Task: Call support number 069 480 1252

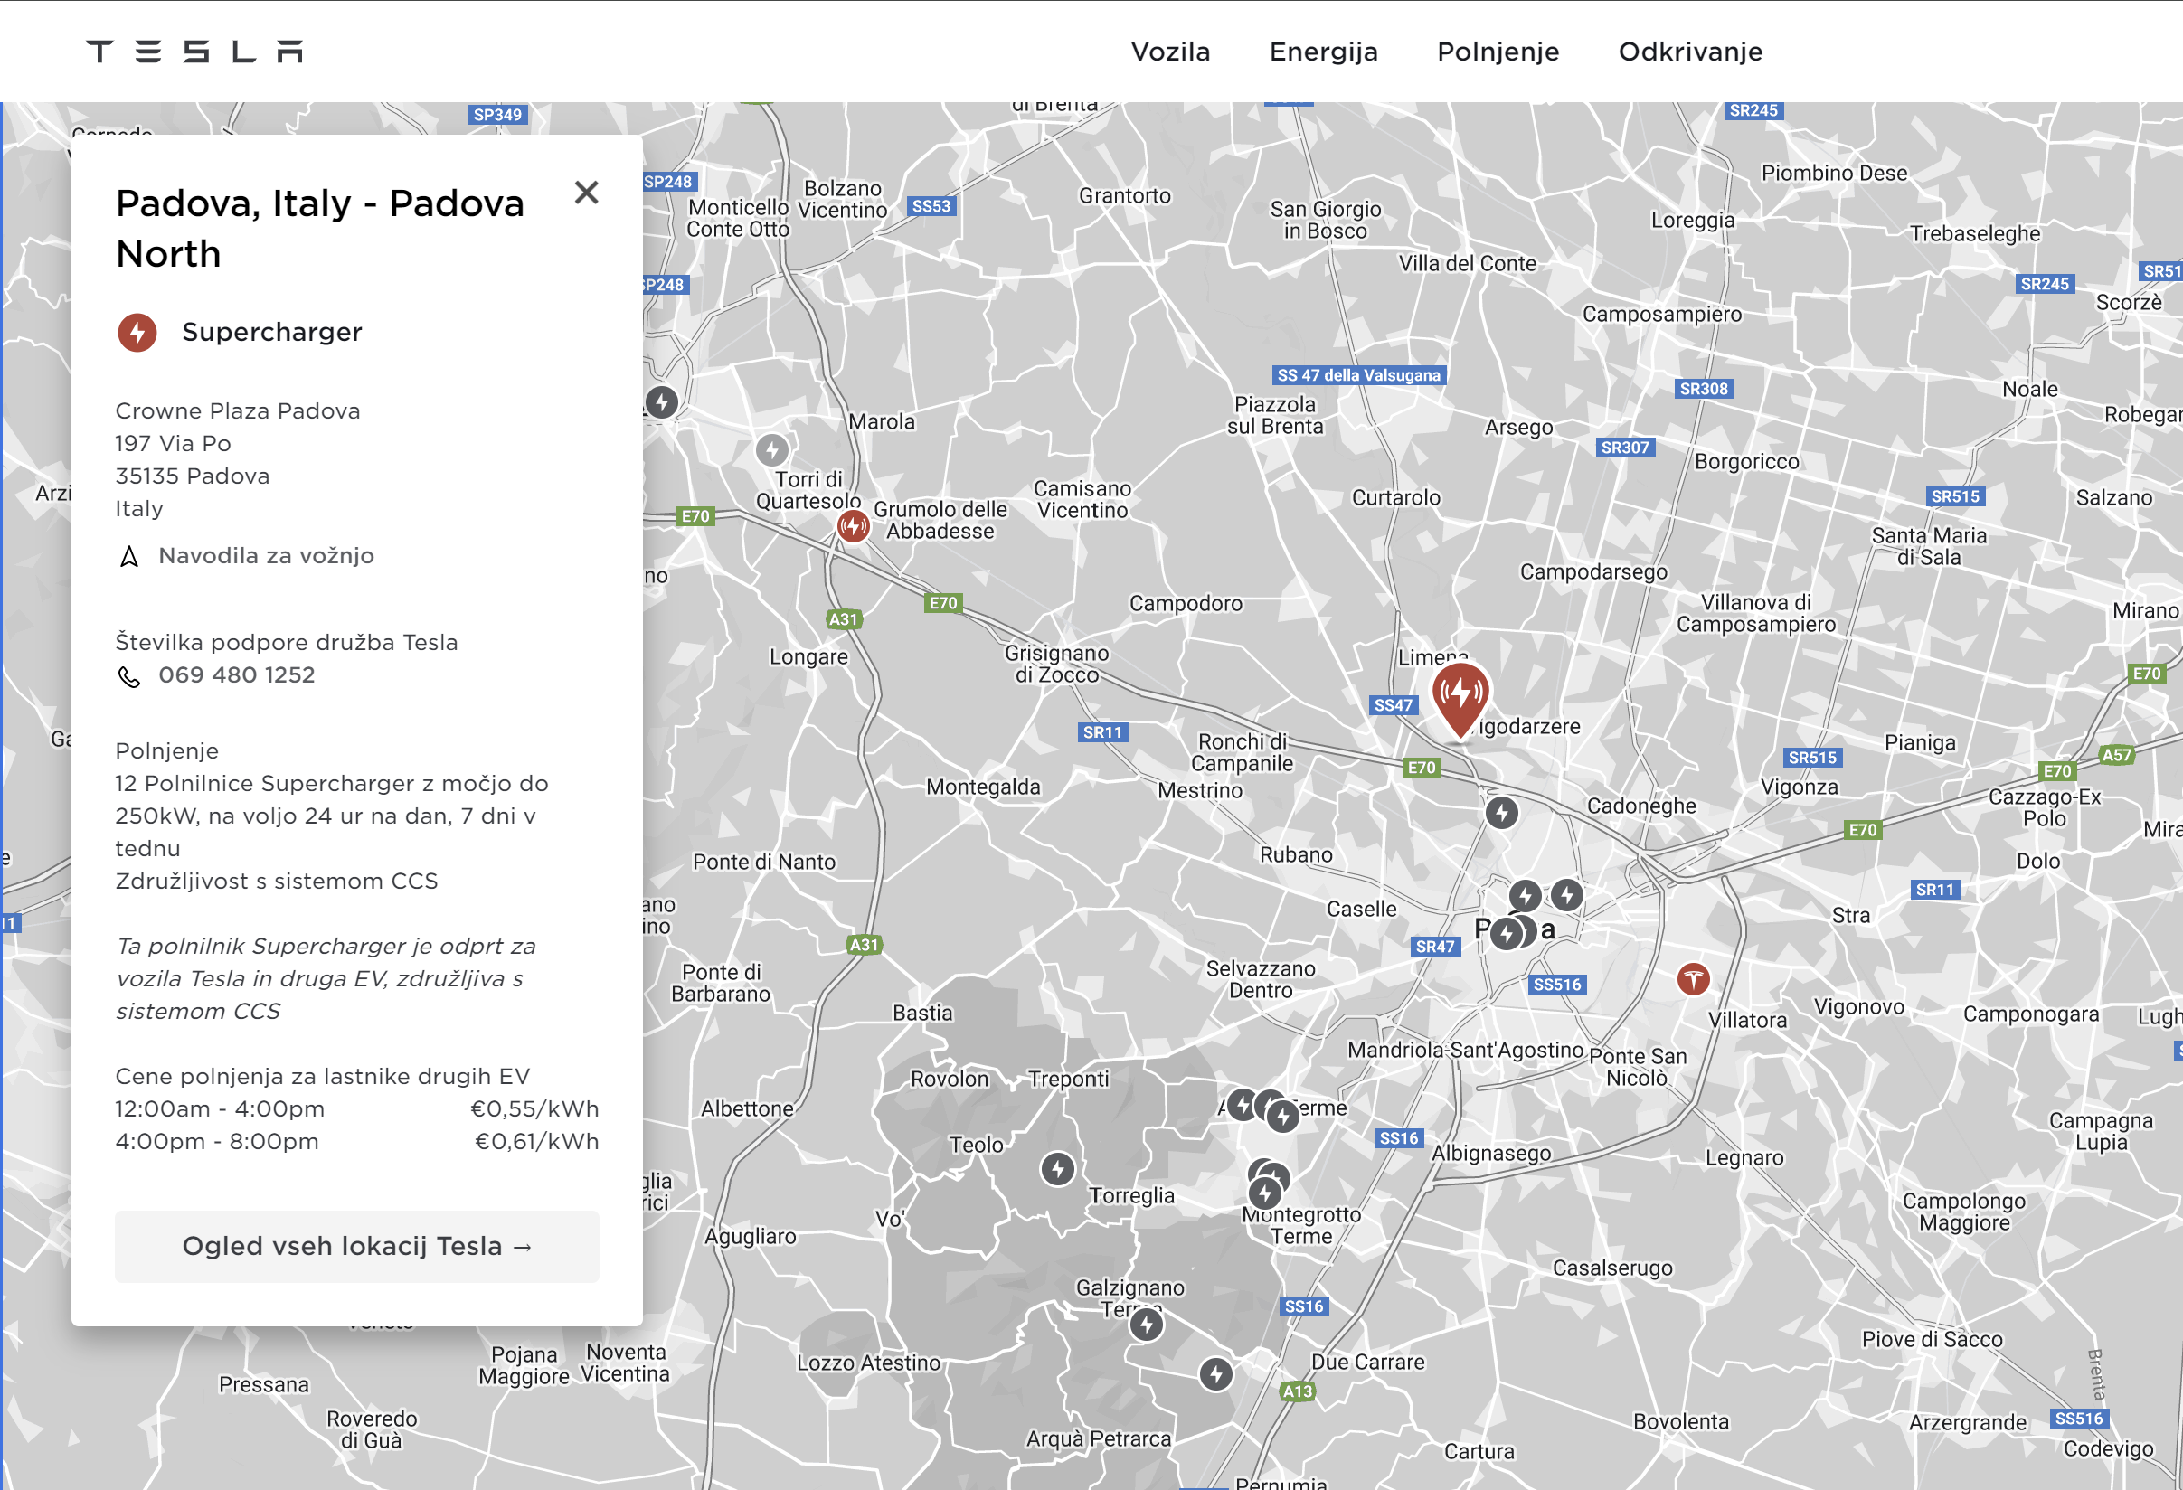Action: pos(237,675)
